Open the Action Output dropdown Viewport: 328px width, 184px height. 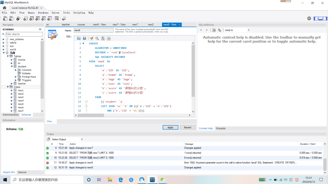[67, 139]
